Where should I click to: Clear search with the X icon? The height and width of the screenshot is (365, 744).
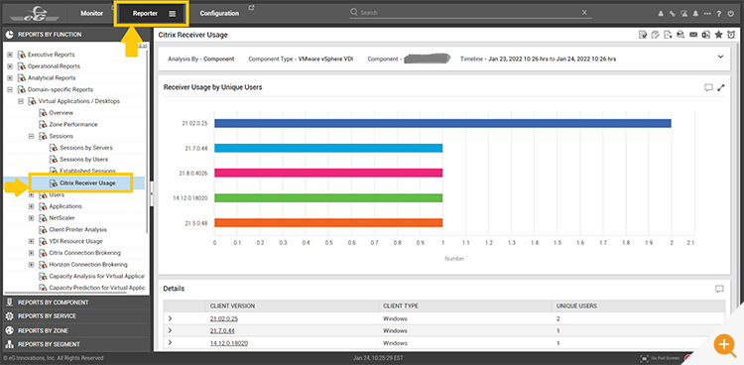(x=584, y=12)
